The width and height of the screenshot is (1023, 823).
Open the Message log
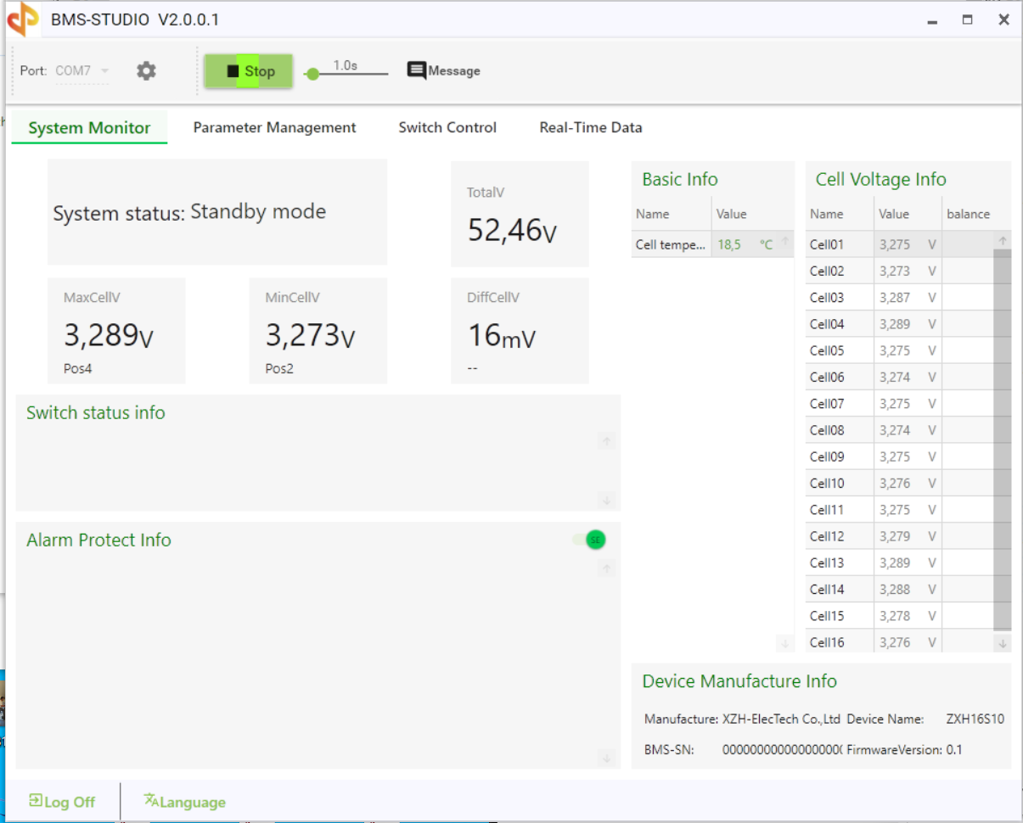443,71
